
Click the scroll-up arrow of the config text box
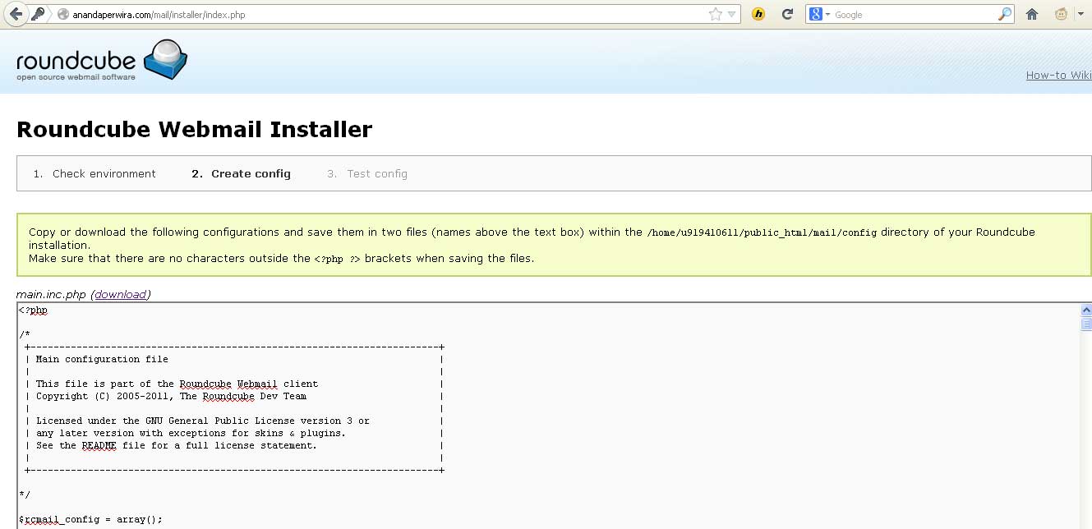1085,310
